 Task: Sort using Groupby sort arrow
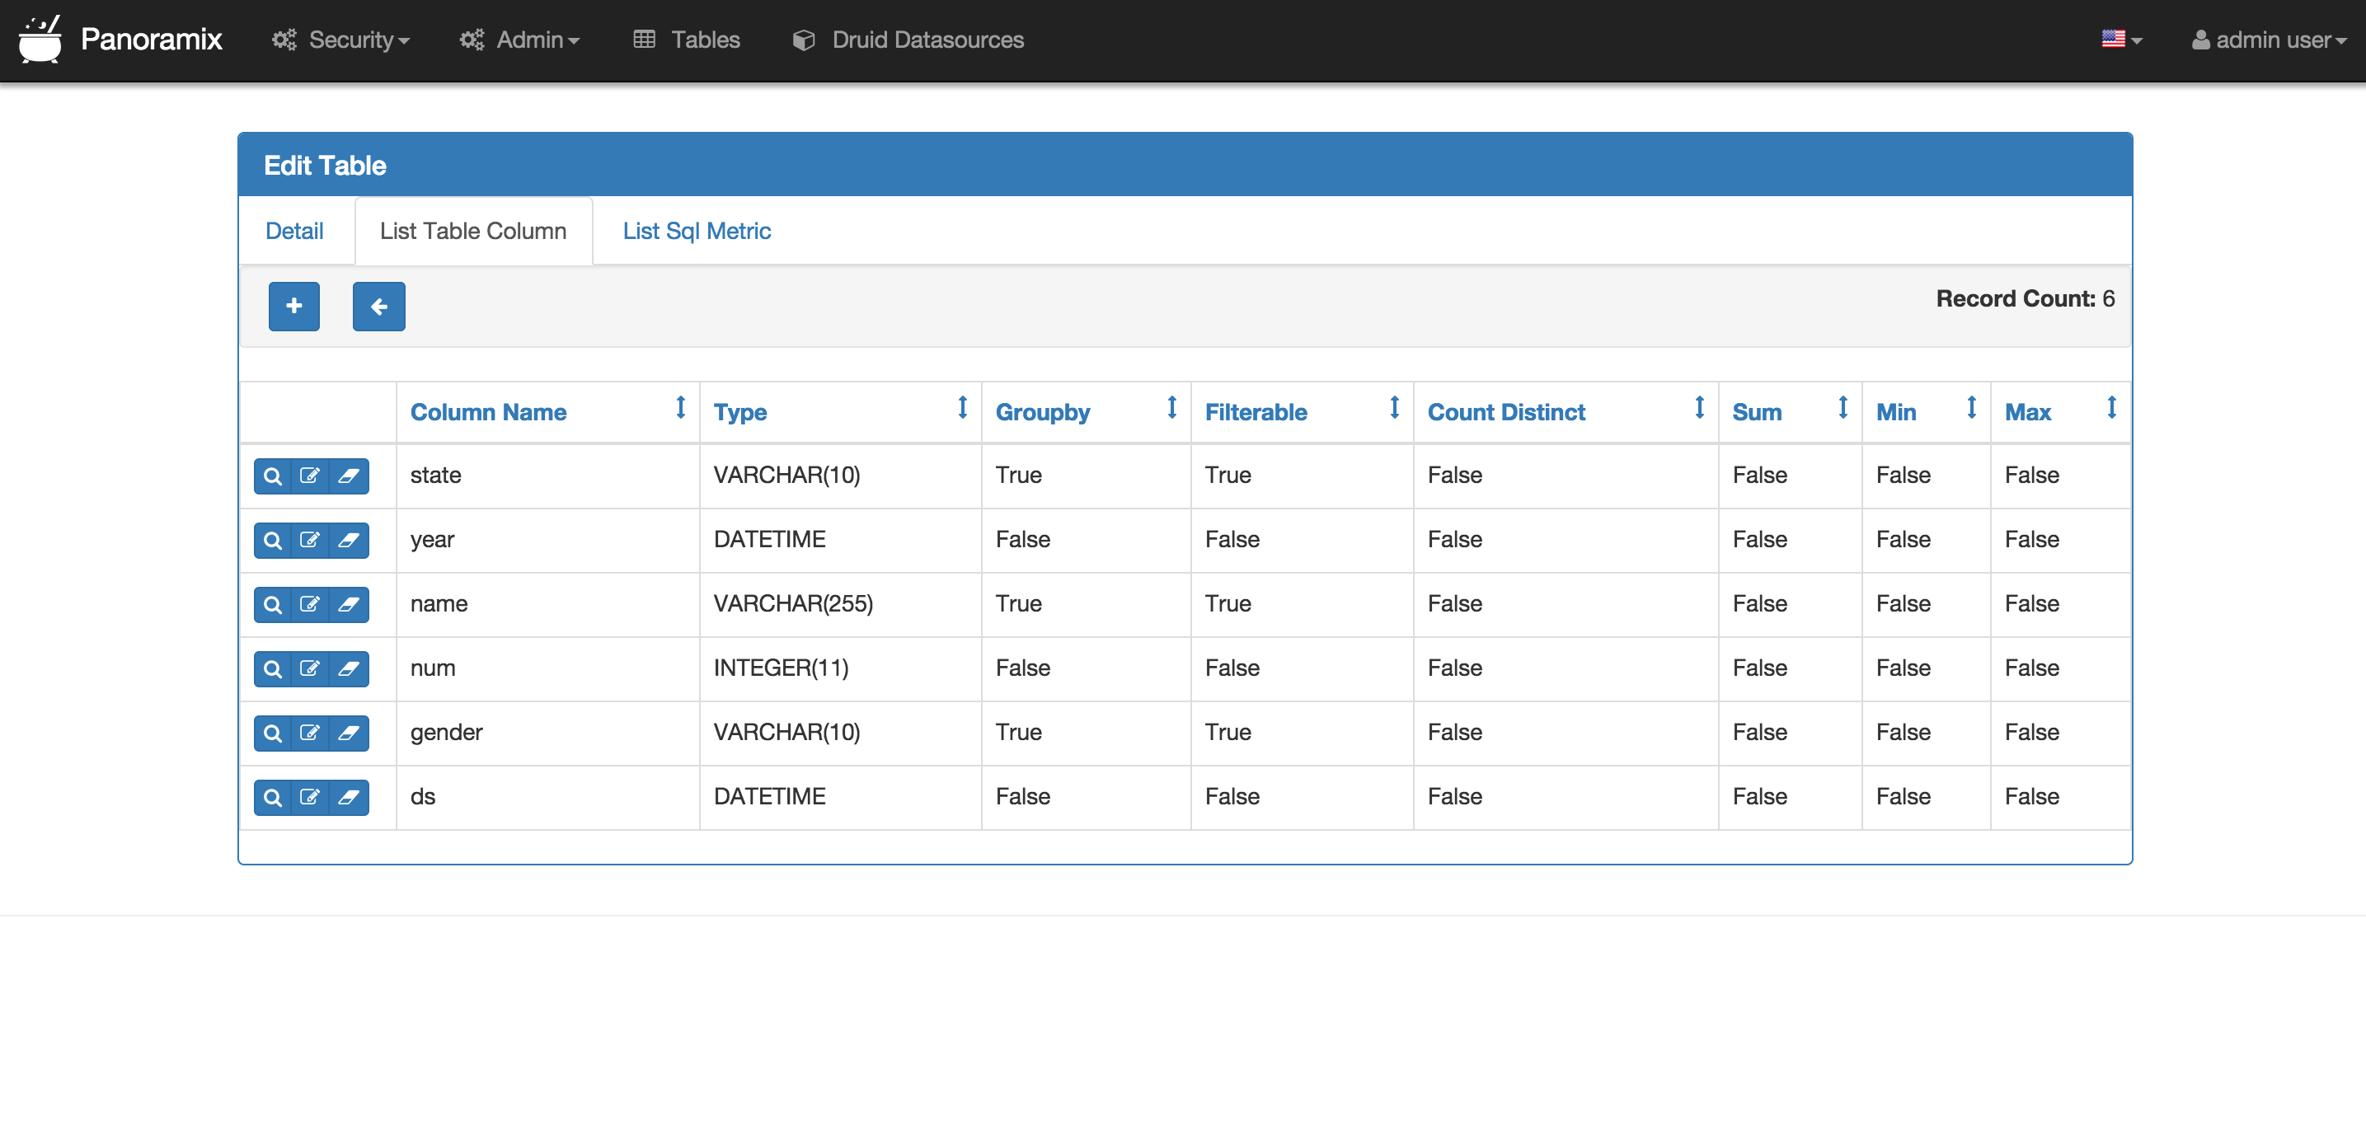click(1172, 407)
